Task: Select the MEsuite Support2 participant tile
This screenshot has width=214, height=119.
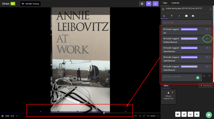Action: 168,96
